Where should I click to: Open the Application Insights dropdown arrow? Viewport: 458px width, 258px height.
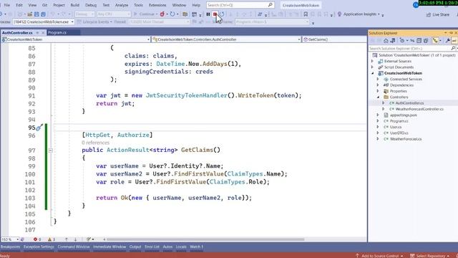coord(379,14)
